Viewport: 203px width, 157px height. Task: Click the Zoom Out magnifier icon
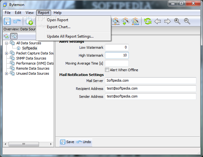(187, 21)
